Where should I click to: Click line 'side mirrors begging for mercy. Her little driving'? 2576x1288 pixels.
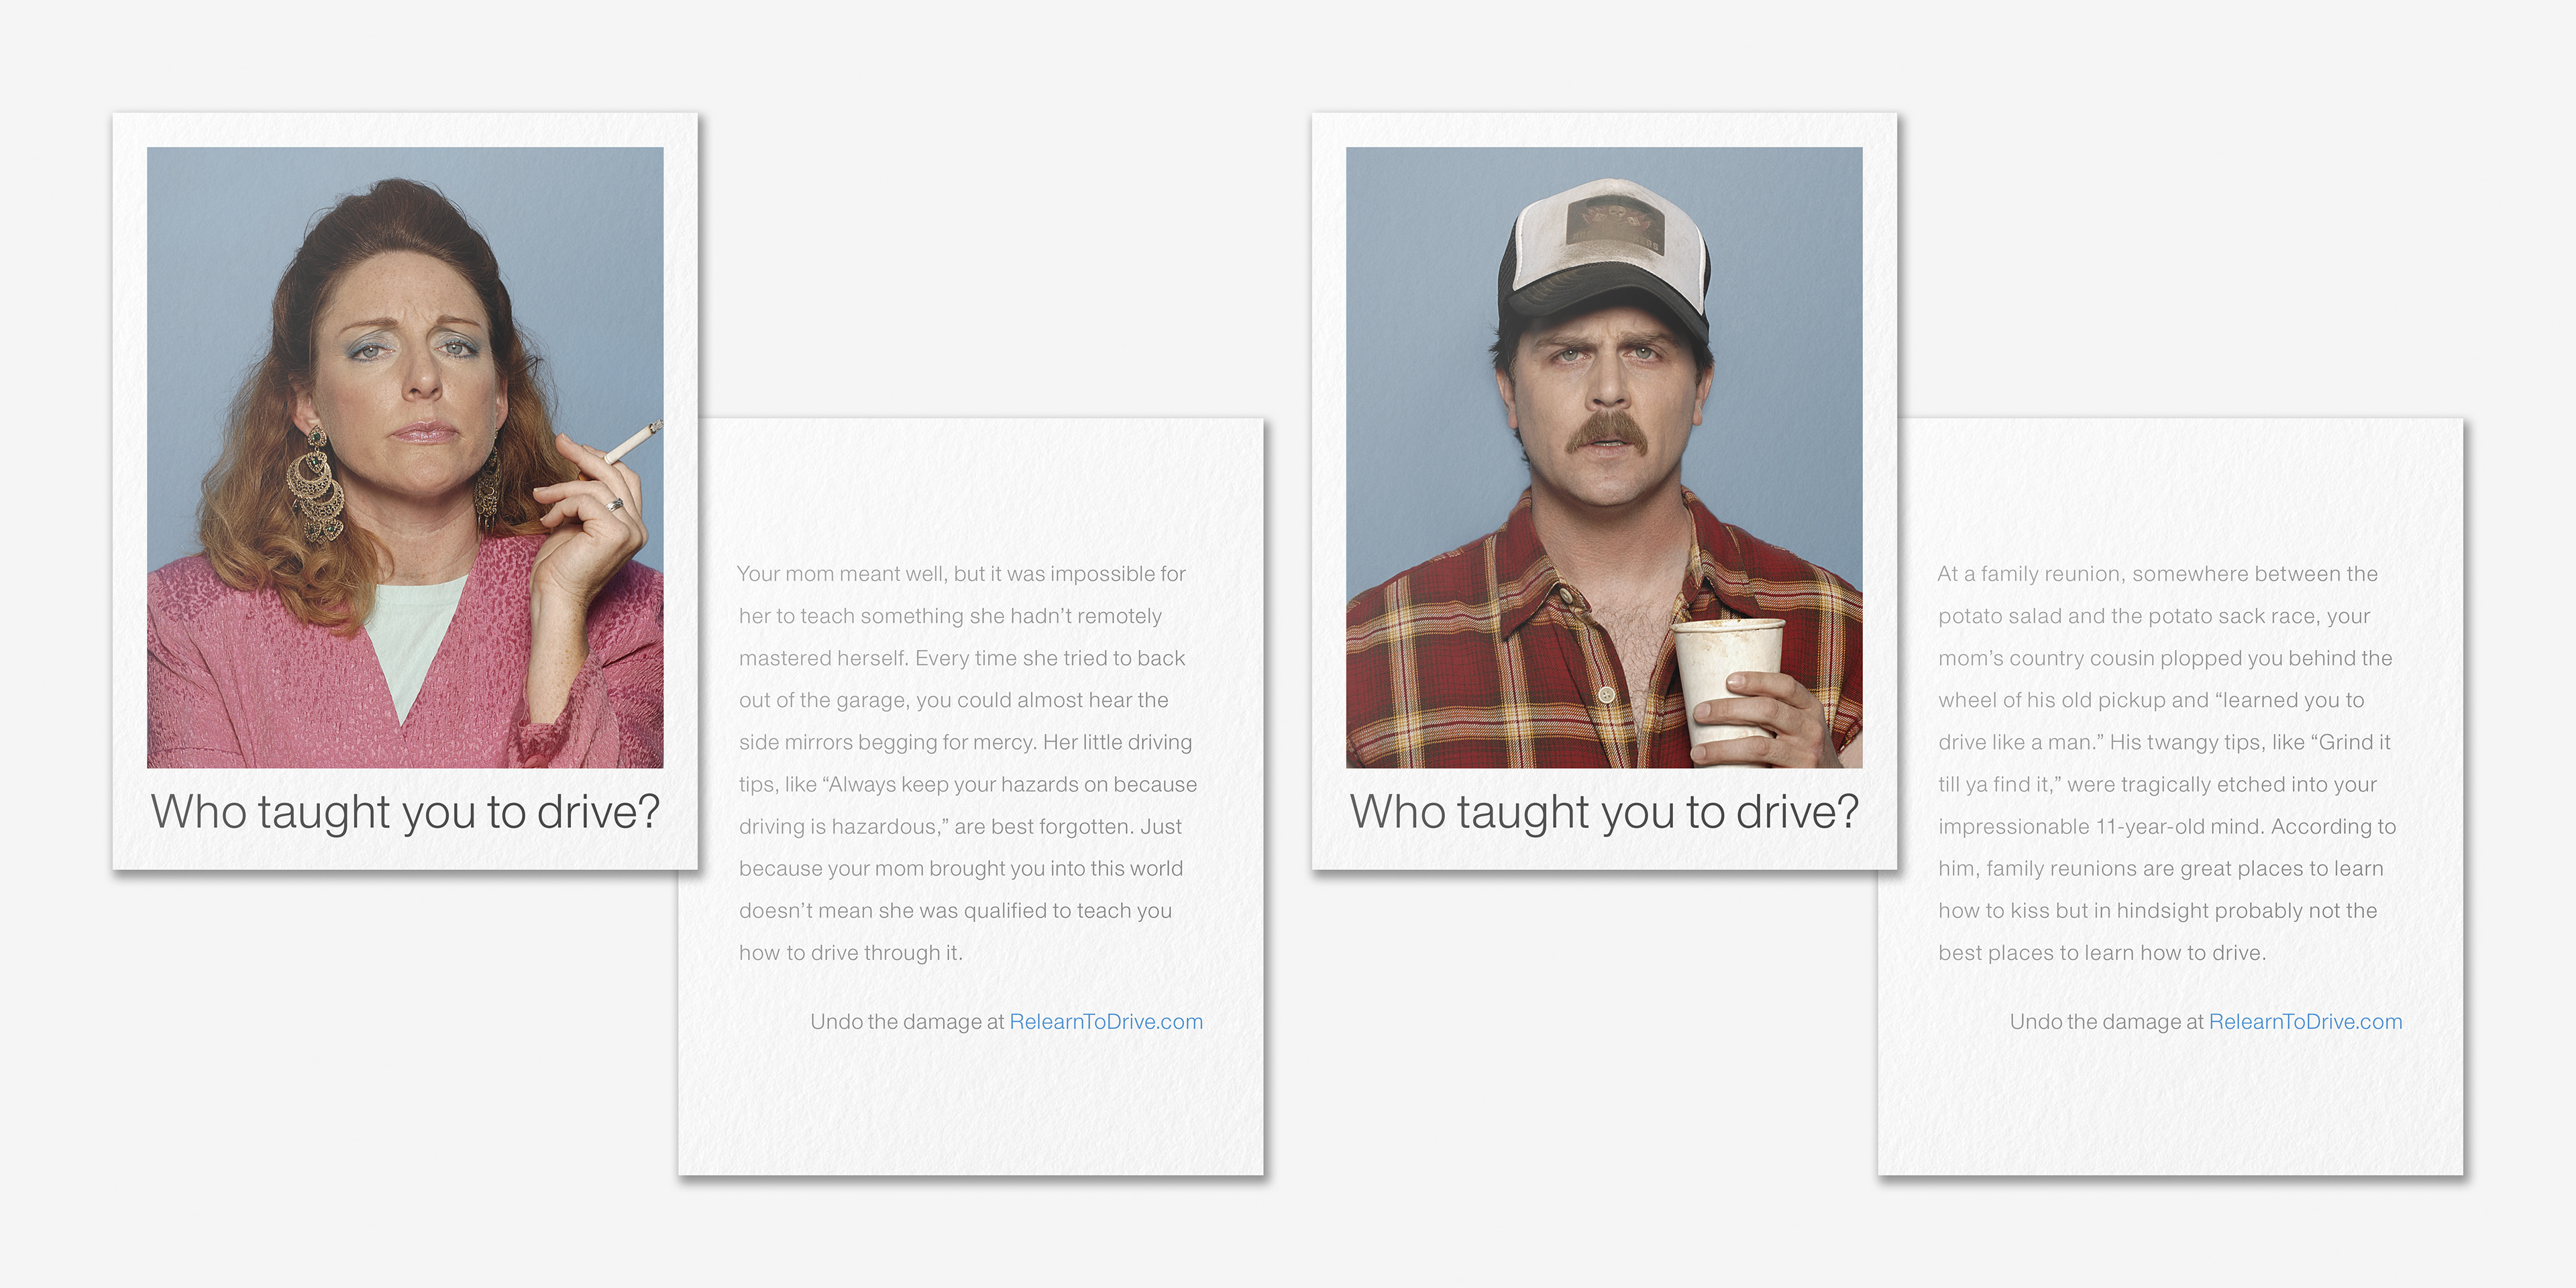point(965,742)
